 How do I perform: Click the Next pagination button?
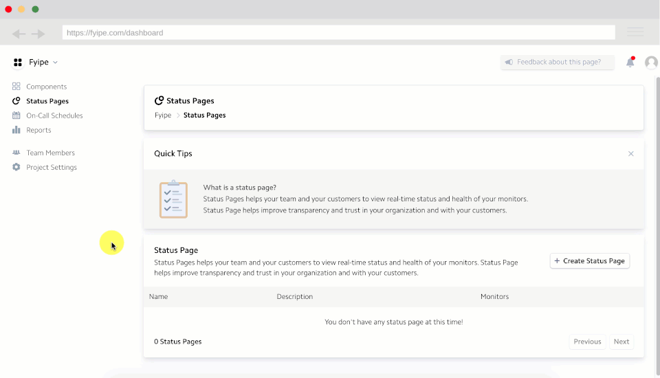[x=621, y=342]
